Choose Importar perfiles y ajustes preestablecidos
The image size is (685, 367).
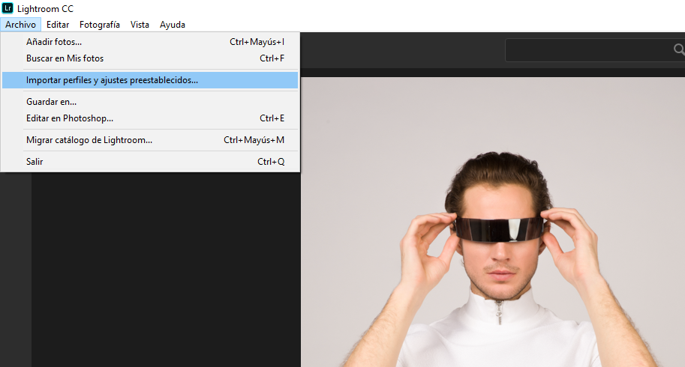[113, 80]
